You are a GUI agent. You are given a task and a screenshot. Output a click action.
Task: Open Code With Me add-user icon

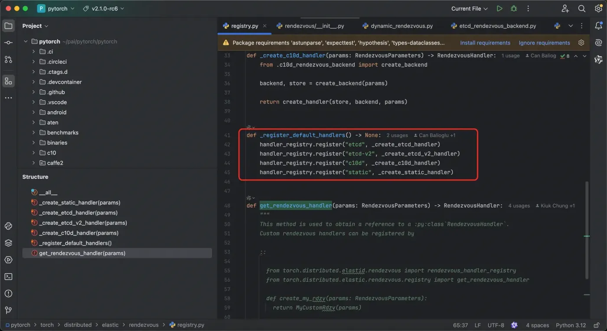[565, 9]
